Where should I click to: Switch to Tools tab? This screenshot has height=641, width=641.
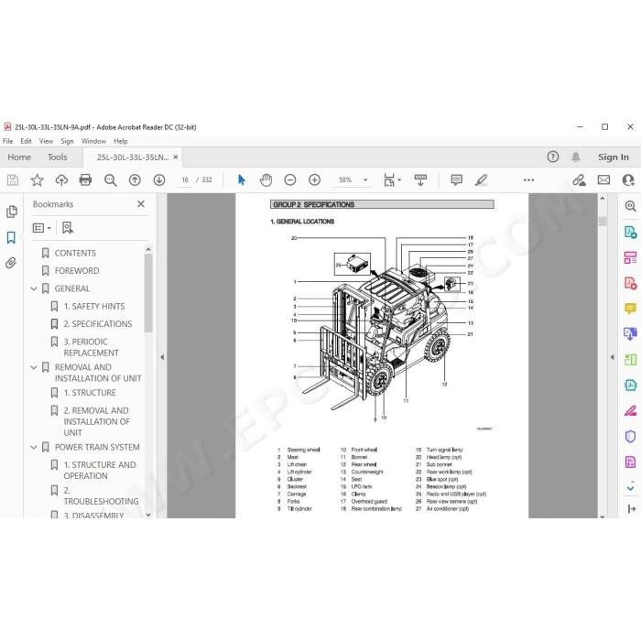click(57, 157)
